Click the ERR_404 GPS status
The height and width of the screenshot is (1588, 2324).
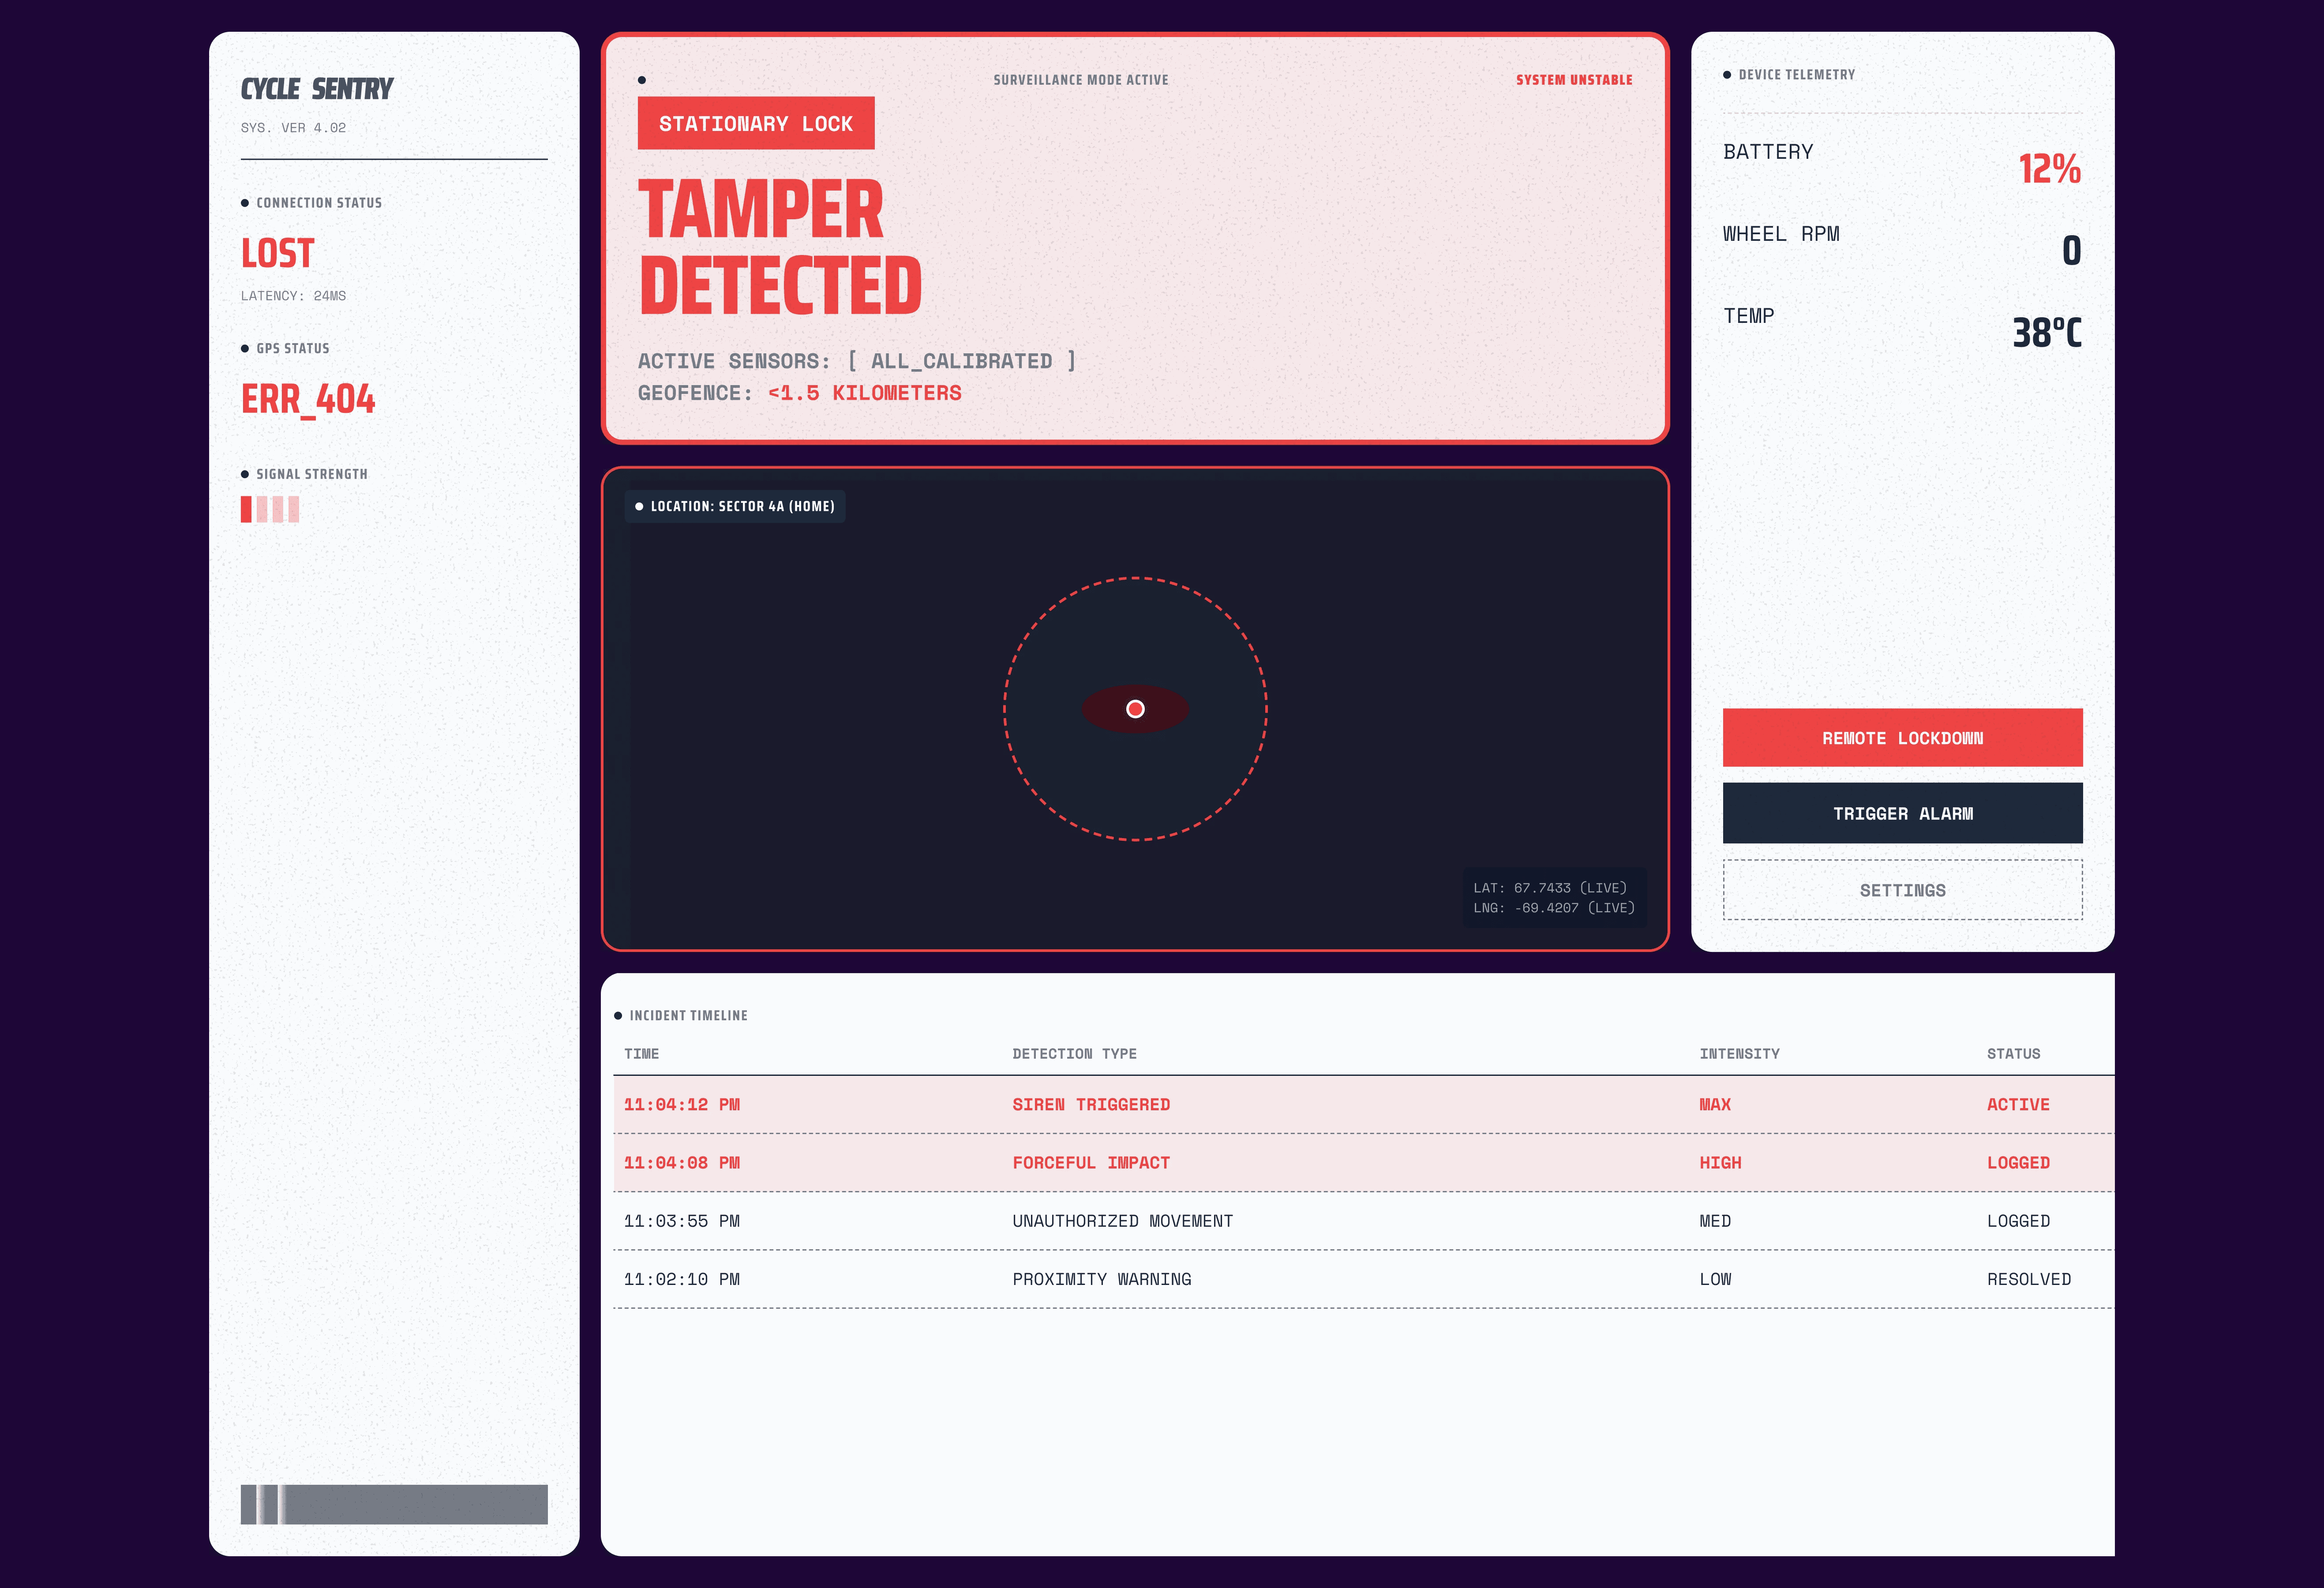(x=308, y=399)
